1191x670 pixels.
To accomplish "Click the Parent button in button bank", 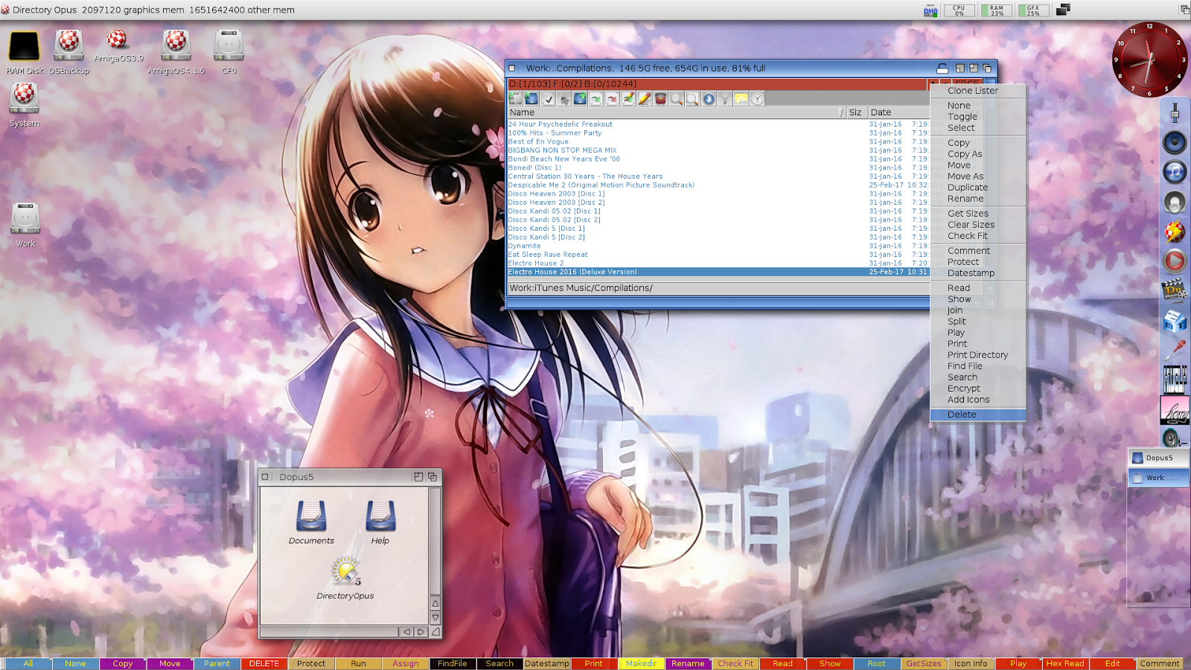I will click(x=217, y=663).
